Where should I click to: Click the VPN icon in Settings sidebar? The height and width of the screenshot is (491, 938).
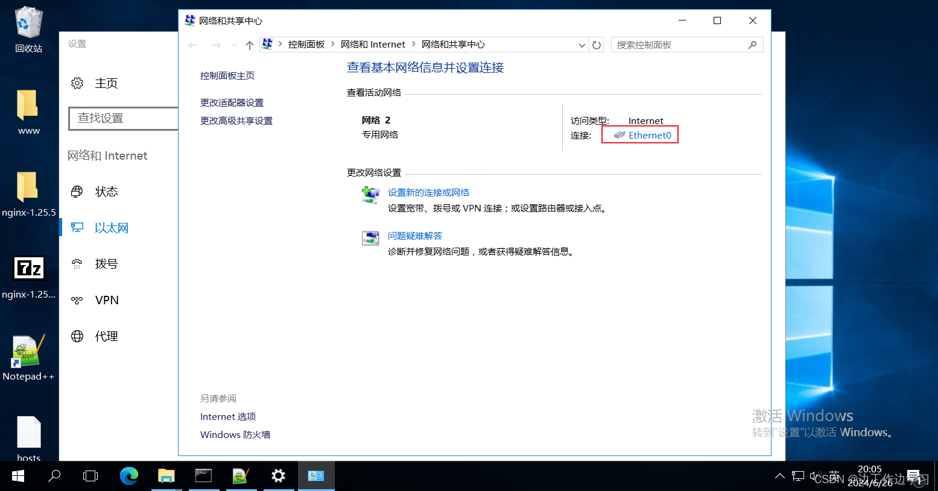[x=77, y=300]
